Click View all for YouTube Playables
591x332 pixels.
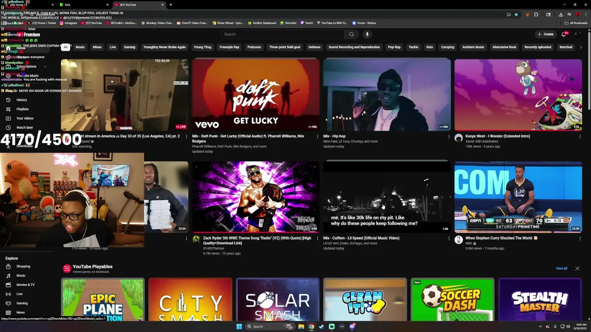tap(561, 268)
